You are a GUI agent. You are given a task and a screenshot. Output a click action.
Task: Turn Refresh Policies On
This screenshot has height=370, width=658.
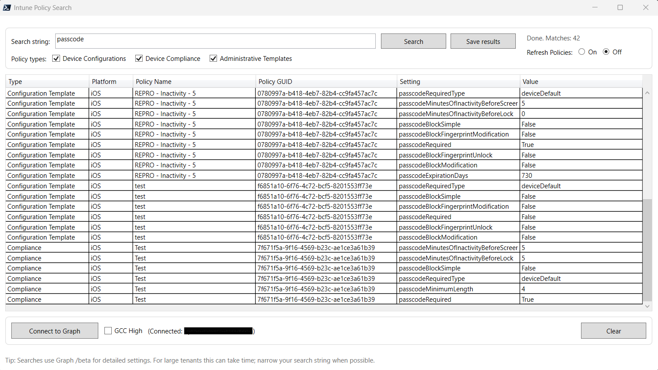coord(581,52)
